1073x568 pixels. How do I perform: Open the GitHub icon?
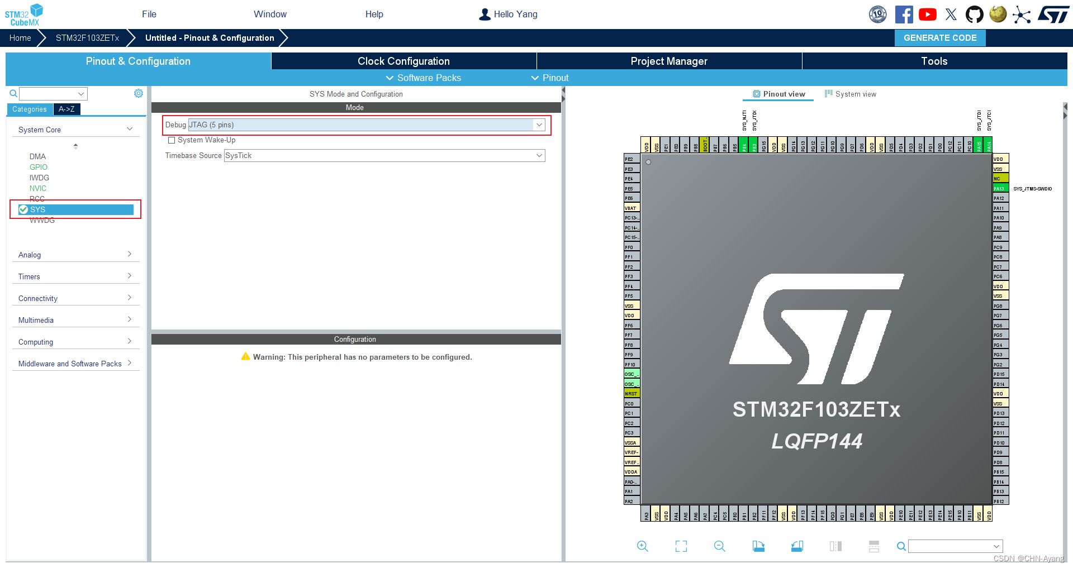coord(975,15)
